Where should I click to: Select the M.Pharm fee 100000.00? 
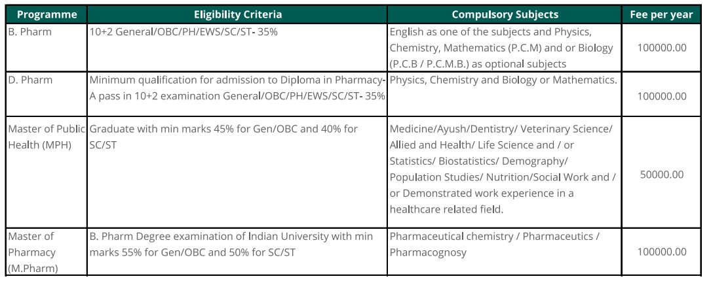point(661,252)
